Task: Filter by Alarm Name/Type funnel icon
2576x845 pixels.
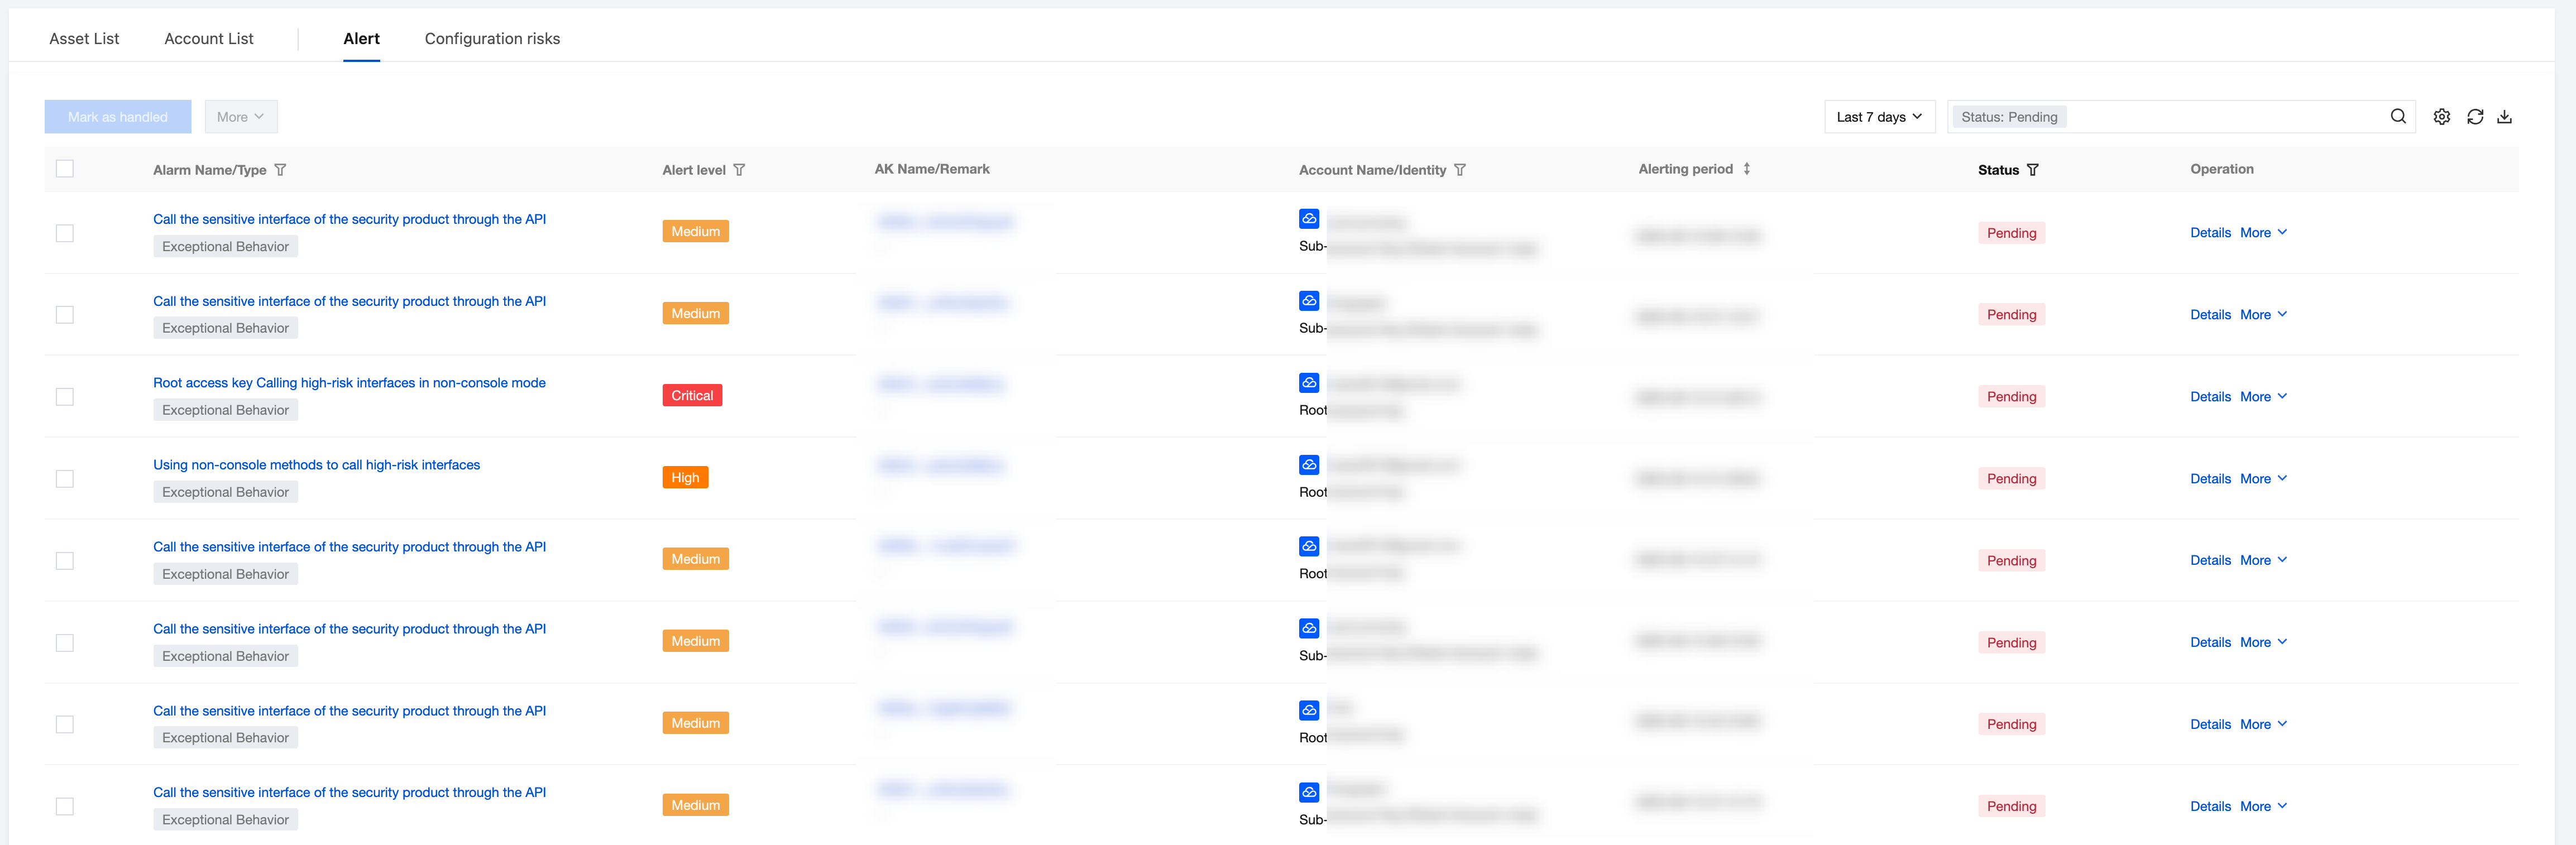Action: tap(280, 170)
